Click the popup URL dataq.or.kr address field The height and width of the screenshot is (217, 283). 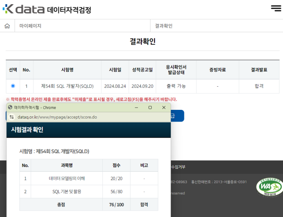[57, 117]
